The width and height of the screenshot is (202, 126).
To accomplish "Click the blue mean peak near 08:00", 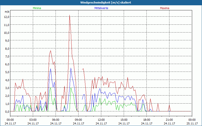I will pos(71,68).
